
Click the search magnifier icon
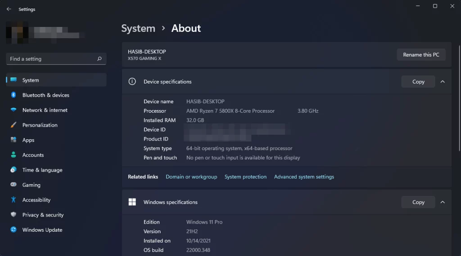(99, 59)
